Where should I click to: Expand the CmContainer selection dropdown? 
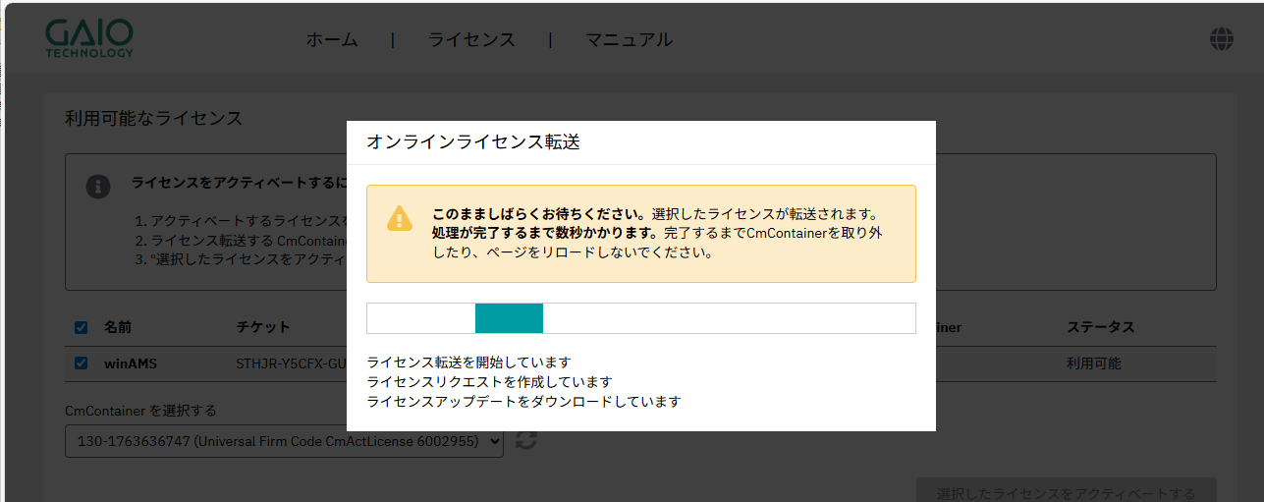[284, 442]
